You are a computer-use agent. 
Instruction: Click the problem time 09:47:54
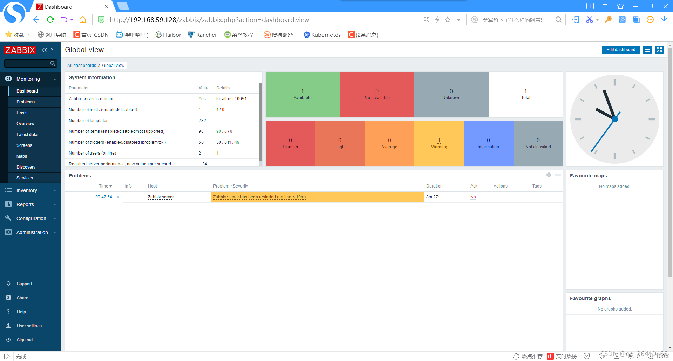tap(104, 197)
